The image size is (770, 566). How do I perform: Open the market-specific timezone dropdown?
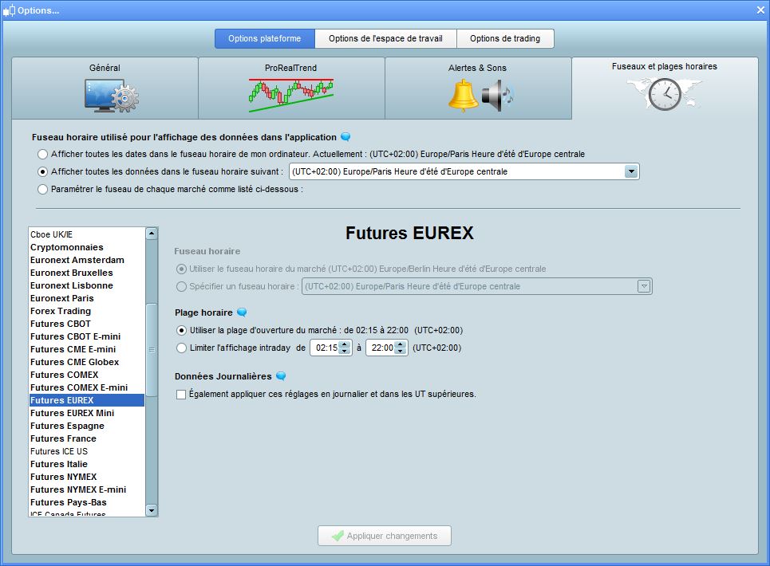[477, 286]
